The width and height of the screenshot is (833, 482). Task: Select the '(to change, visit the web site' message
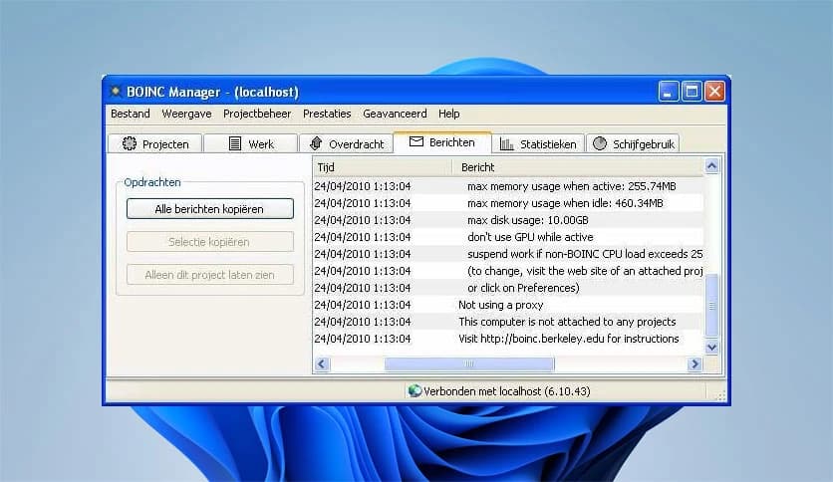coord(508,271)
